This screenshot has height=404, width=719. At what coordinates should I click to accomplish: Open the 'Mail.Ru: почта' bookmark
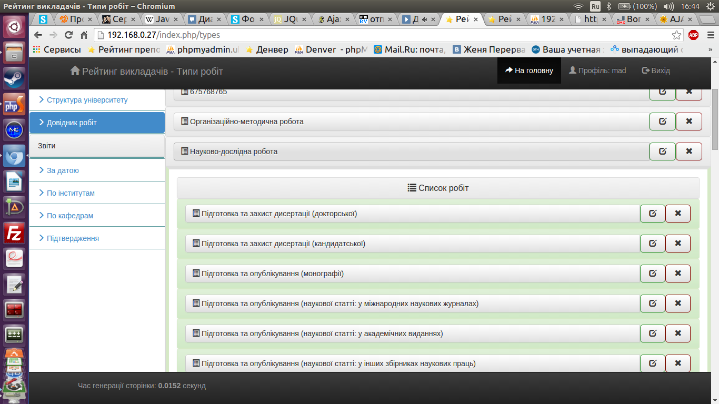click(x=410, y=49)
